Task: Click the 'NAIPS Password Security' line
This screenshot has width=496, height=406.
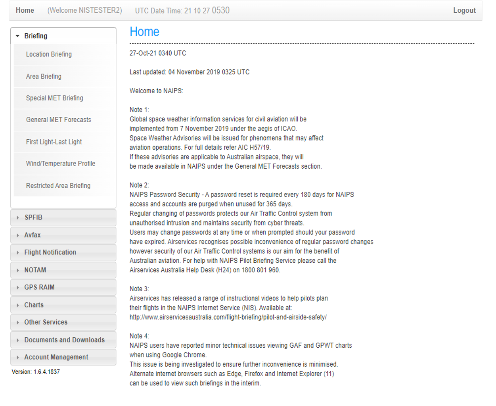Action: (242, 195)
